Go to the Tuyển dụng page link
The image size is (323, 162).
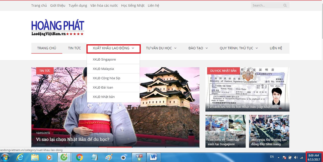click(78, 5)
